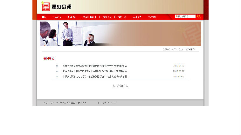Screen dimensions: 241x135
Task: Click 新闻中心 at the breadcrumb end
Action: pos(190,49)
